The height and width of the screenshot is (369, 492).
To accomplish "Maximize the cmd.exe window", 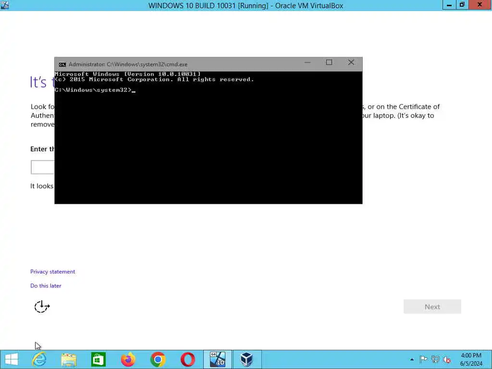I will pos(329,63).
